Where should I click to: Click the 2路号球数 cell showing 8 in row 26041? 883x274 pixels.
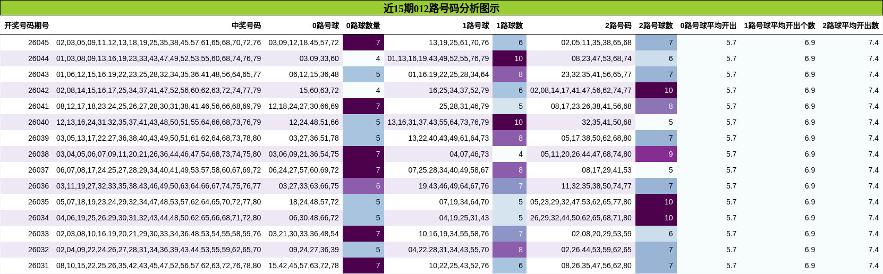[656, 106]
